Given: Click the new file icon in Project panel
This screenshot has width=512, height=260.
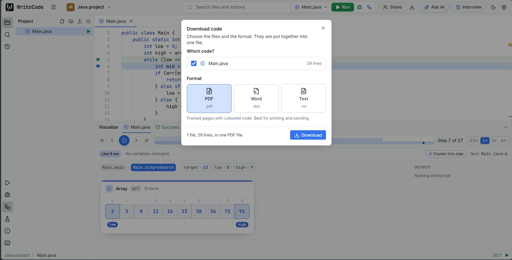Looking at the screenshot, I should 62,21.
